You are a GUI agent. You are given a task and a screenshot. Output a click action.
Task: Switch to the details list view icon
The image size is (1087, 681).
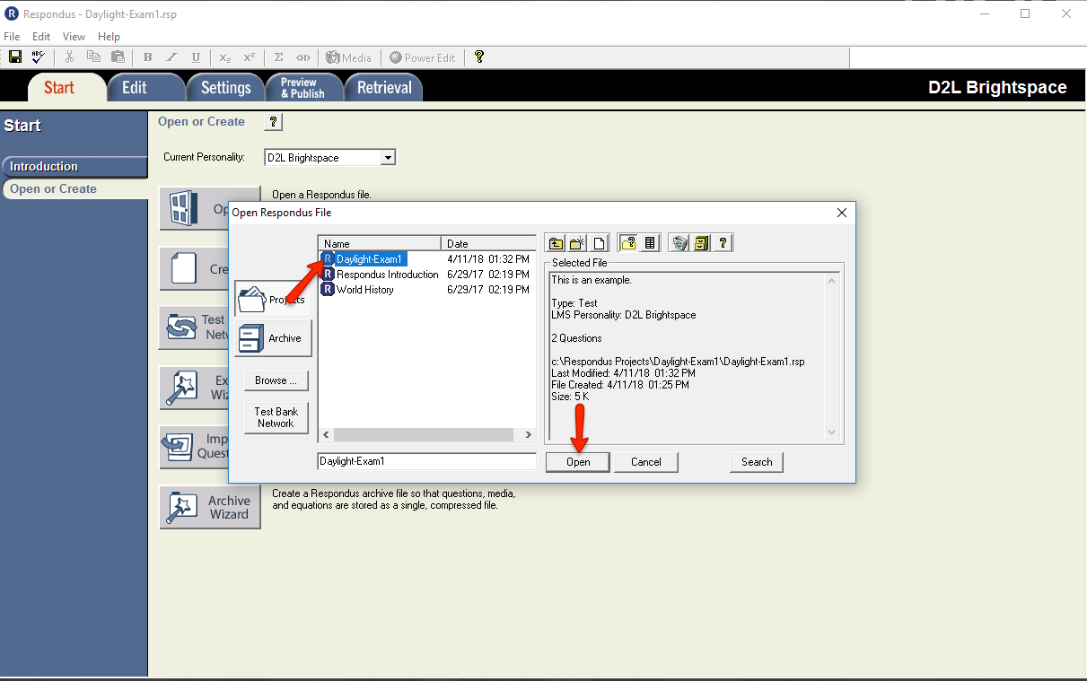[x=651, y=242]
